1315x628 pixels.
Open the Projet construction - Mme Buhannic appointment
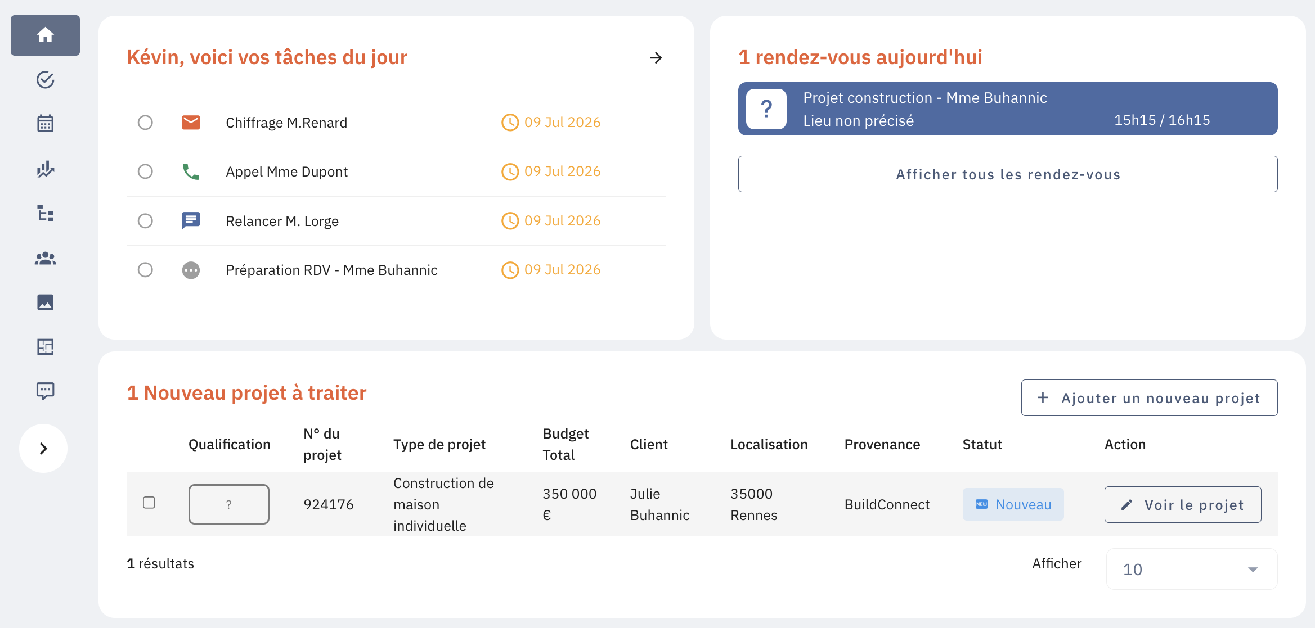[x=1008, y=109]
